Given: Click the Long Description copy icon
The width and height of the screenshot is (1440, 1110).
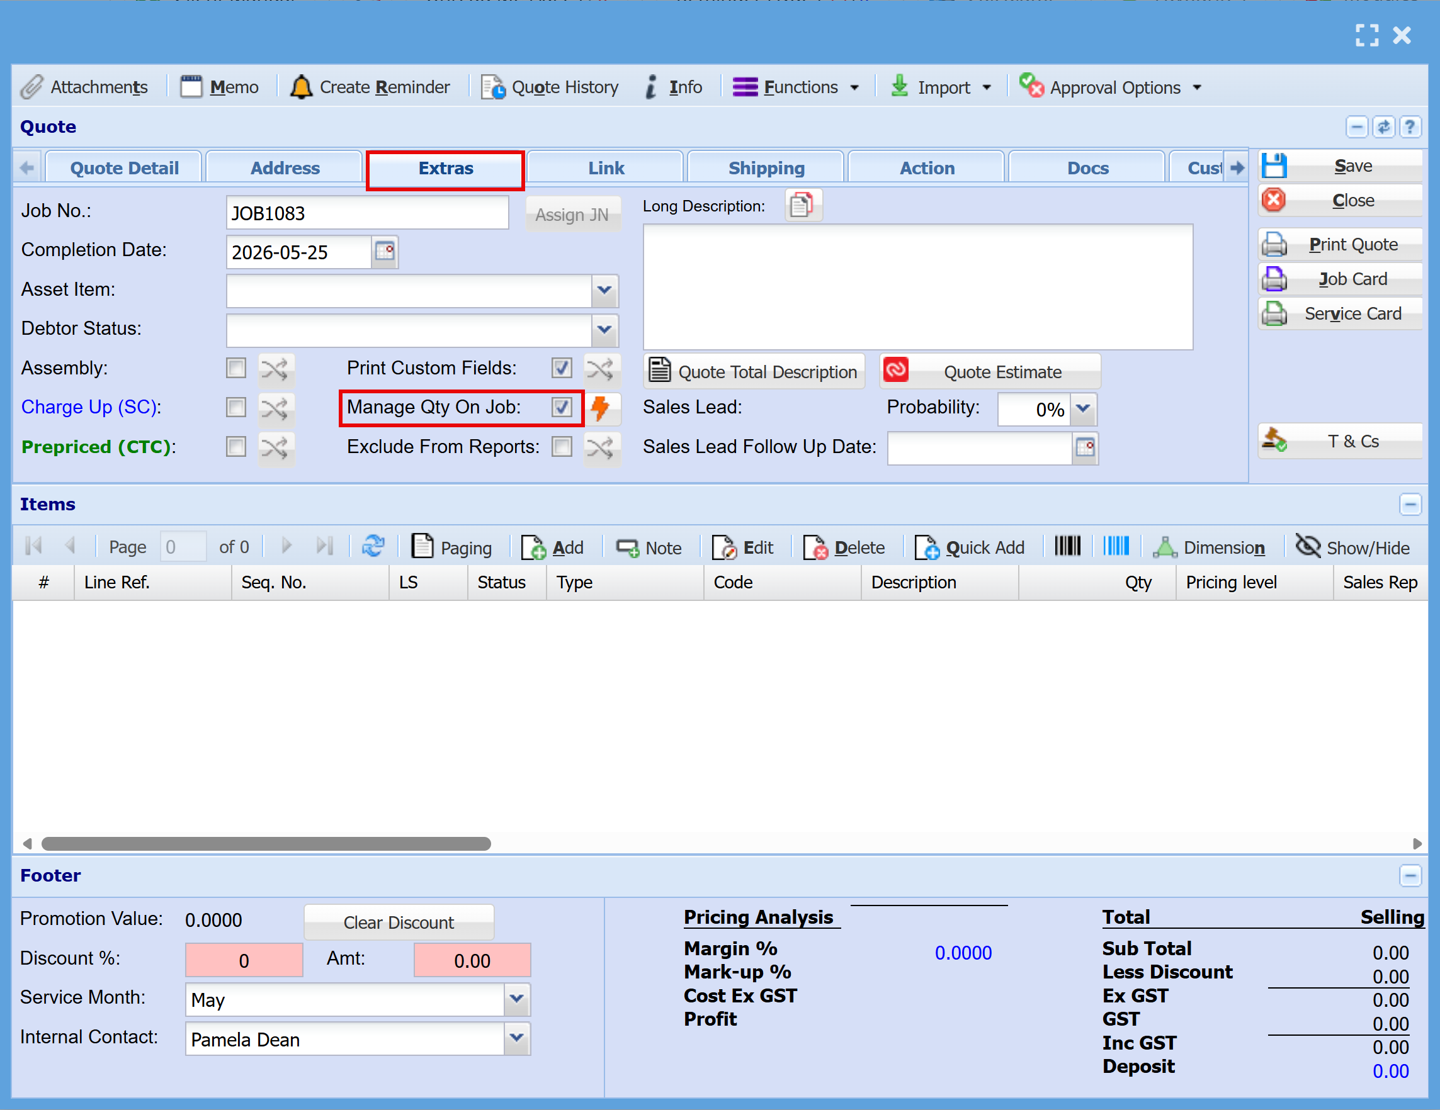Looking at the screenshot, I should click(802, 206).
